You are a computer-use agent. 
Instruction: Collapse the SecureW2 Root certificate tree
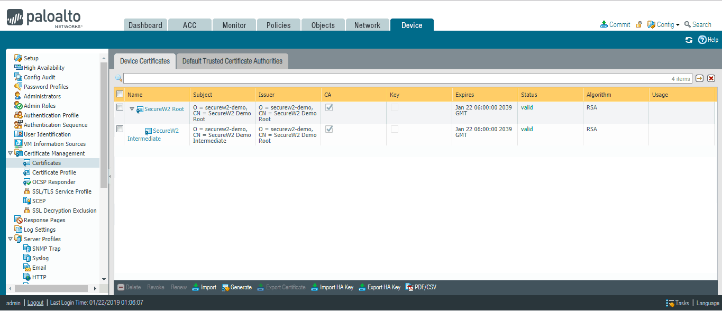[132, 109]
